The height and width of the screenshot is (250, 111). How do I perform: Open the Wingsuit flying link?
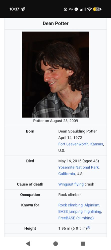[x=71, y=184]
